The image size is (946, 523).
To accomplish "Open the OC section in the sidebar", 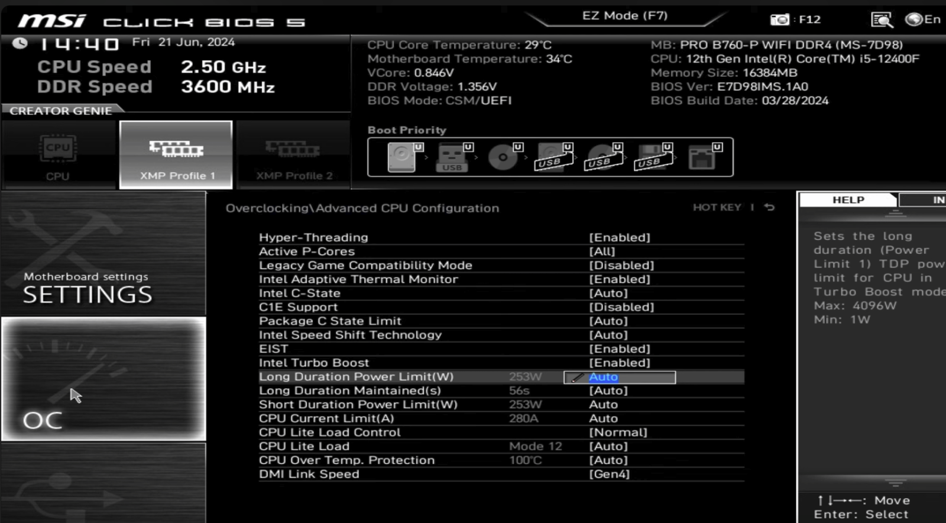I will 103,379.
